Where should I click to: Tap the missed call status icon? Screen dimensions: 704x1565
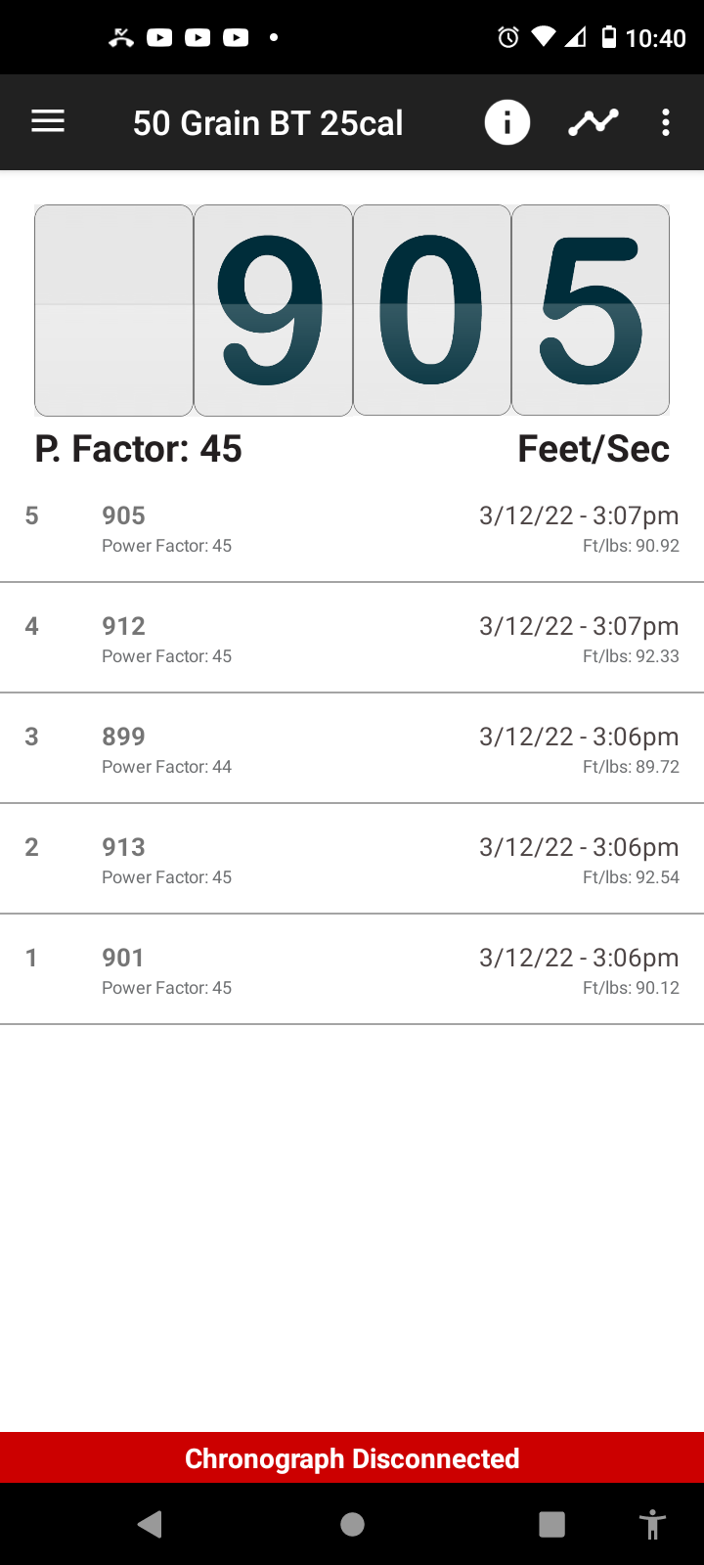tap(121, 38)
